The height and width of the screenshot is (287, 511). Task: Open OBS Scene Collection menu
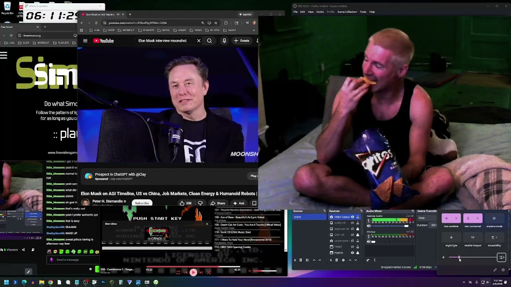[x=347, y=12]
